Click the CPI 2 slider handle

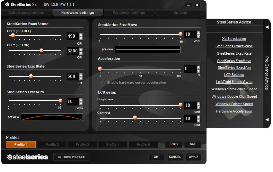(x=41, y=50)
